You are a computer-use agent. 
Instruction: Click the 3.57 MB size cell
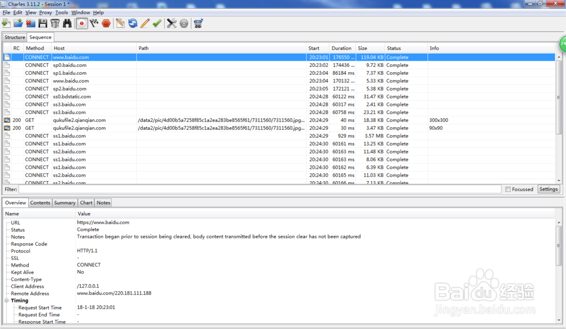[370, 136]
